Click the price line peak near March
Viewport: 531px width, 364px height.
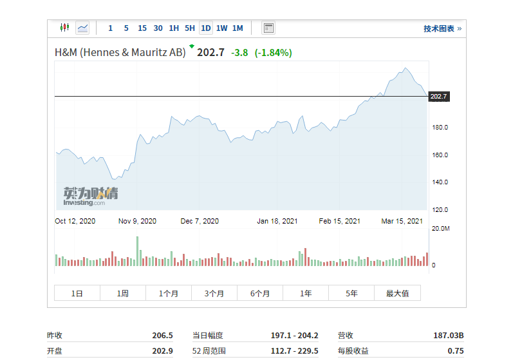[405, 68]
